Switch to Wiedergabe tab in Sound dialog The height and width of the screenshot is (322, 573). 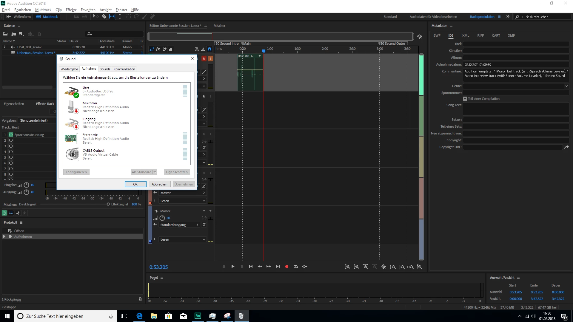(x=69, y=69)
